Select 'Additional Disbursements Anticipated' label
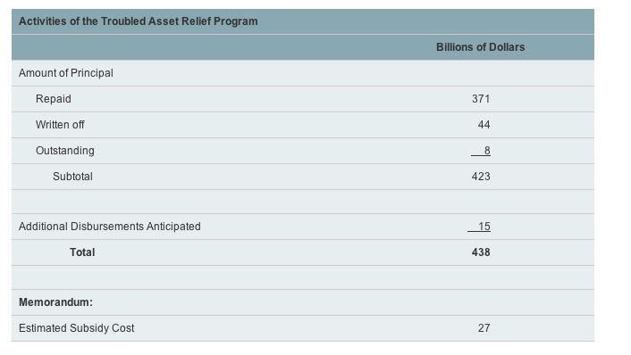631x355 pixels. click(109, 227)
